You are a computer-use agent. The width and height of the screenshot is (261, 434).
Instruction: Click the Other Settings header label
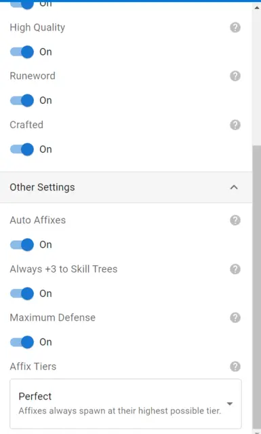[x=42, y=187]
